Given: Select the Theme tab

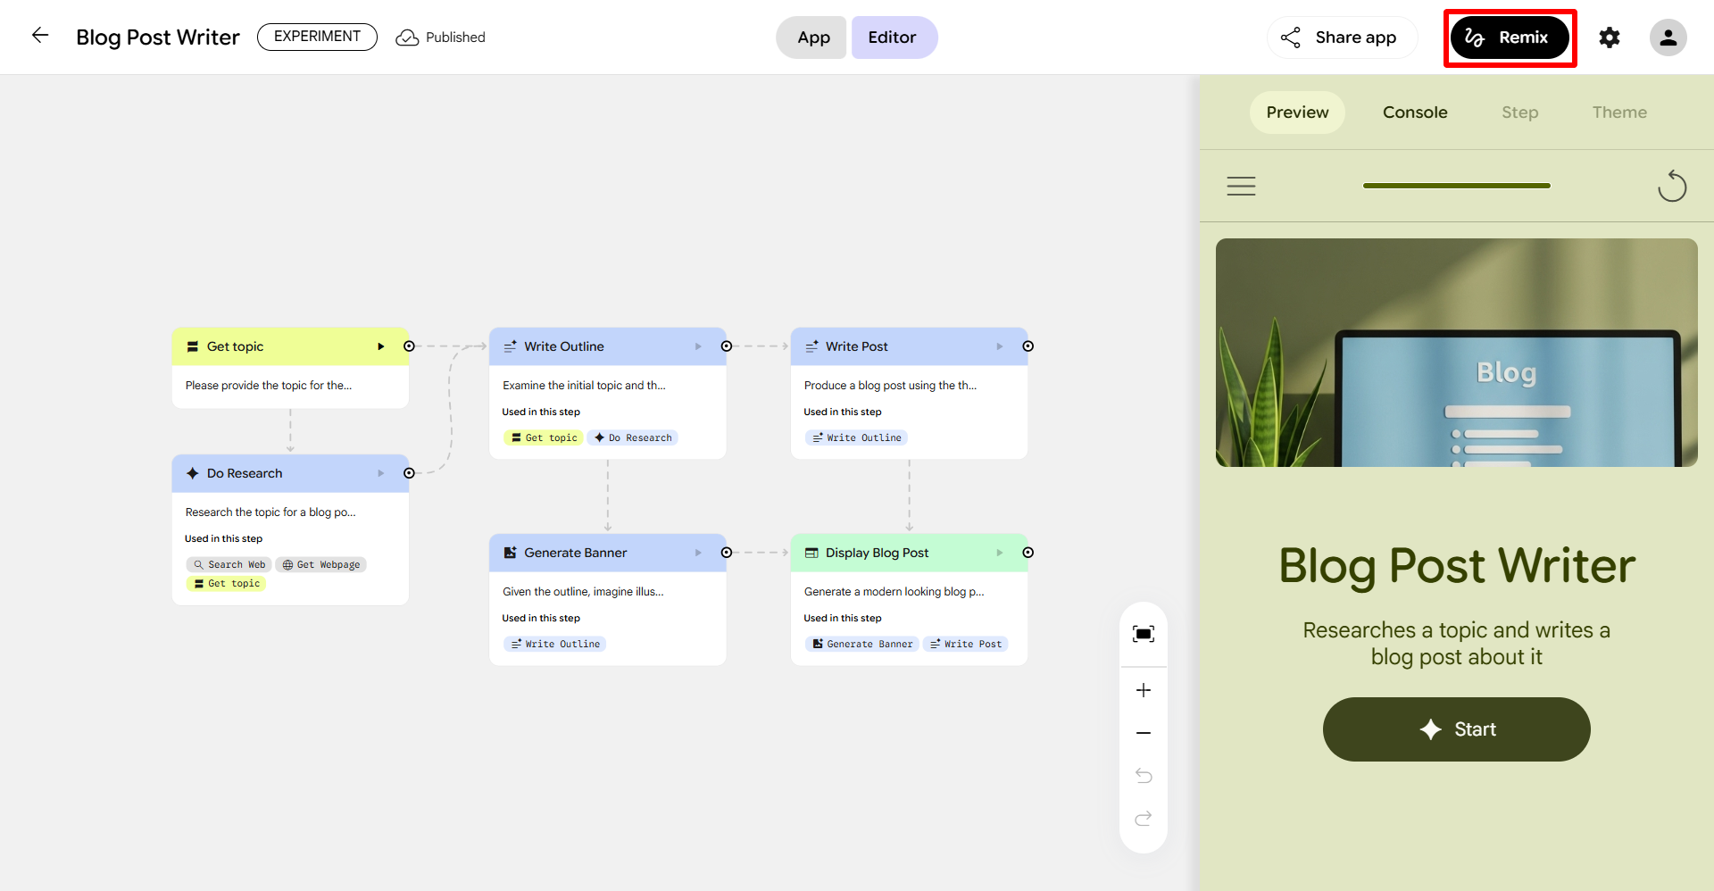Looking at the screenshot, I should coord(1618,112).
